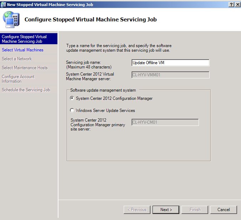Viewport: 241px width, 220px height.
Task: Click the Next button
Action: pyautogui.click(x=166, y=210)
